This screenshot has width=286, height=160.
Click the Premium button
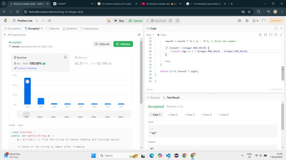(x=276, y=21)
